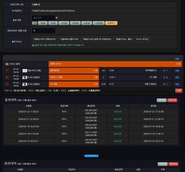Screen dimensions: 185x172
Task: Click the bet amount 541,229원 text
Action: coord(40,90)
